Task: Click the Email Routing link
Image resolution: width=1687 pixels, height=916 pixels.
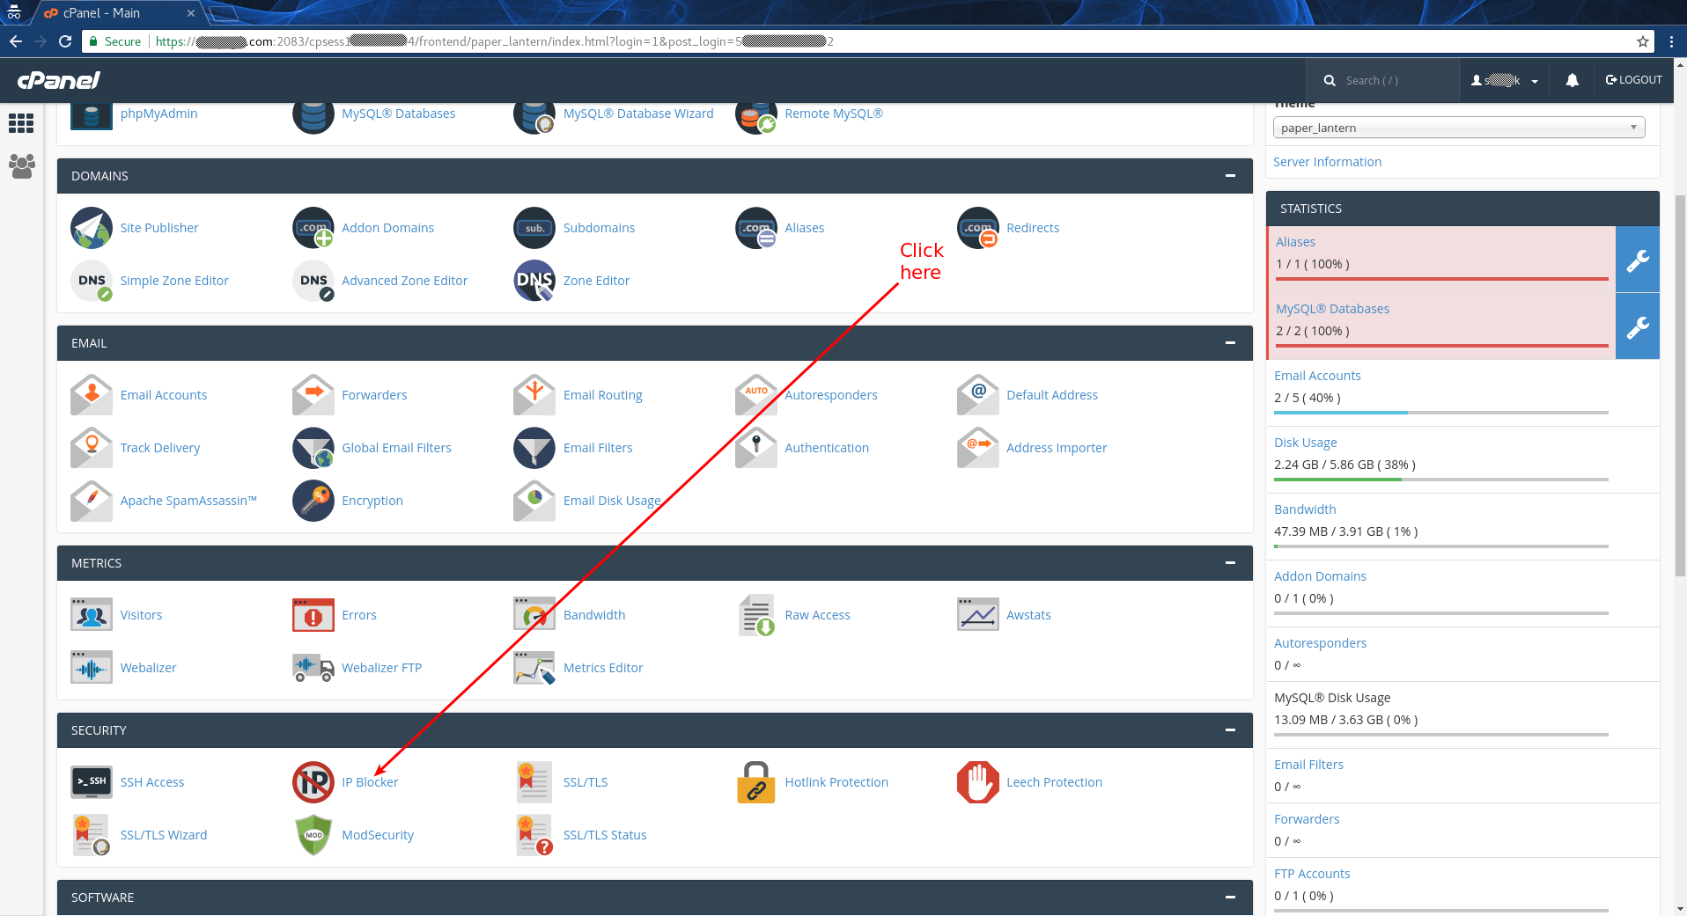Action: tap(602, 395)
